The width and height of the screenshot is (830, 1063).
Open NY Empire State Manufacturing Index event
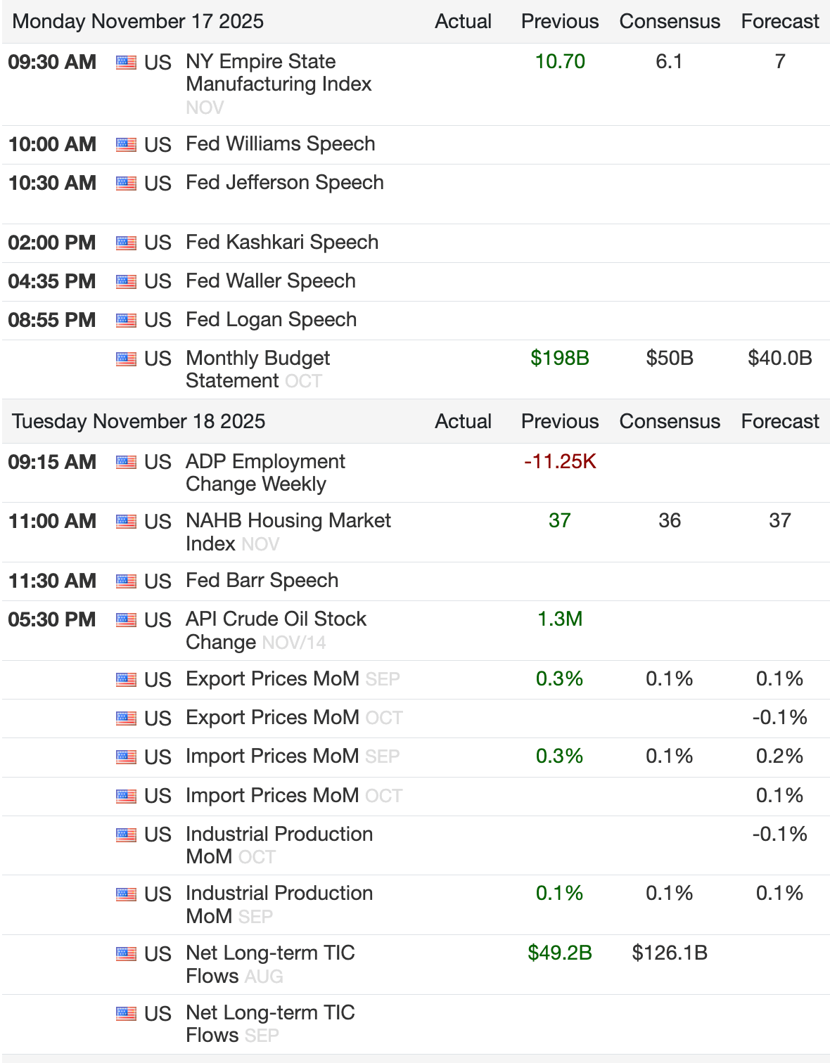point(279,72)
